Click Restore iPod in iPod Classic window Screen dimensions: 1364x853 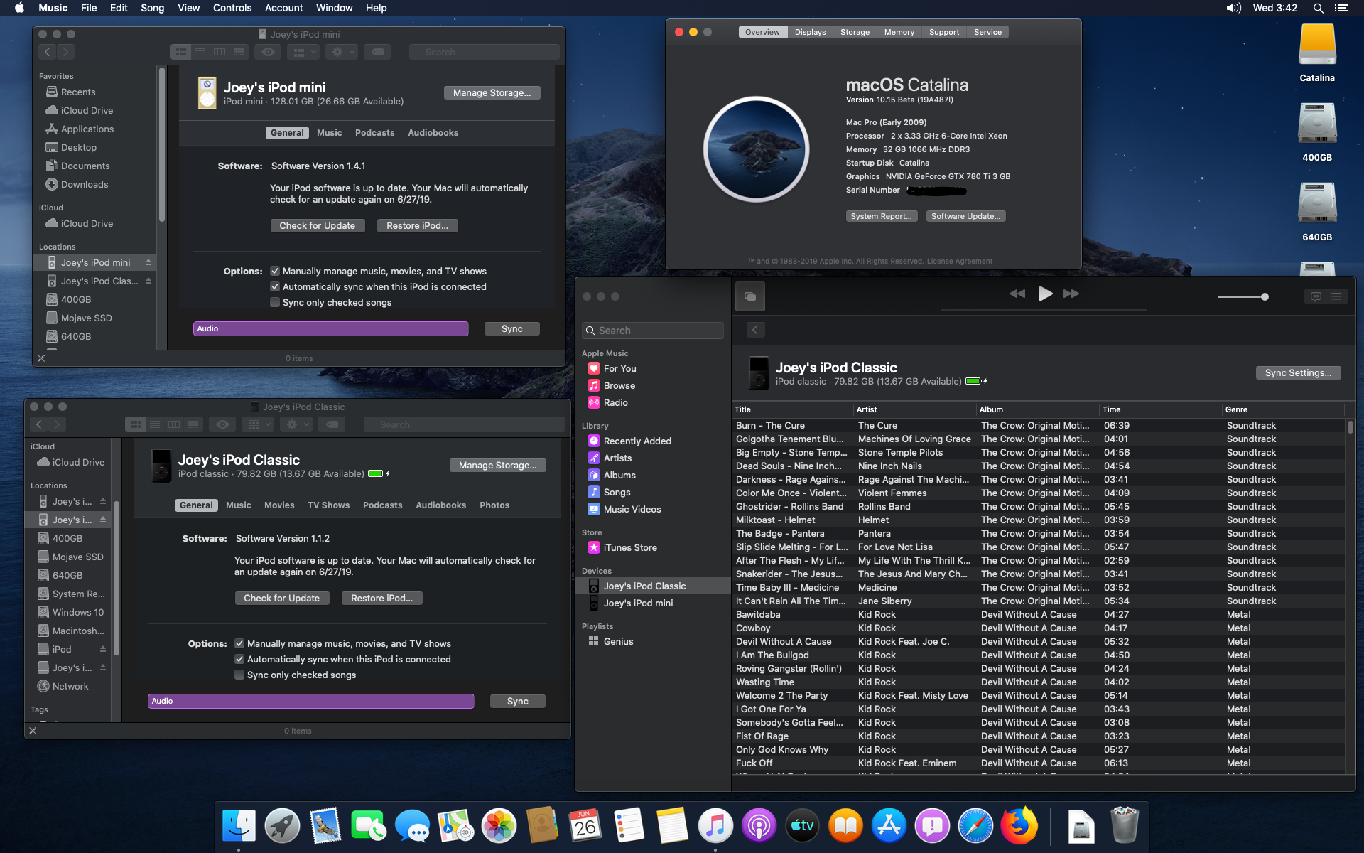pyautogui.click(x=381, y=599)
